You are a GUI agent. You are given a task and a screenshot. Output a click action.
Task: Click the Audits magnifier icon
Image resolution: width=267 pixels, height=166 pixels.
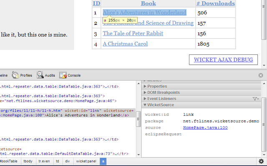[40, 75]
